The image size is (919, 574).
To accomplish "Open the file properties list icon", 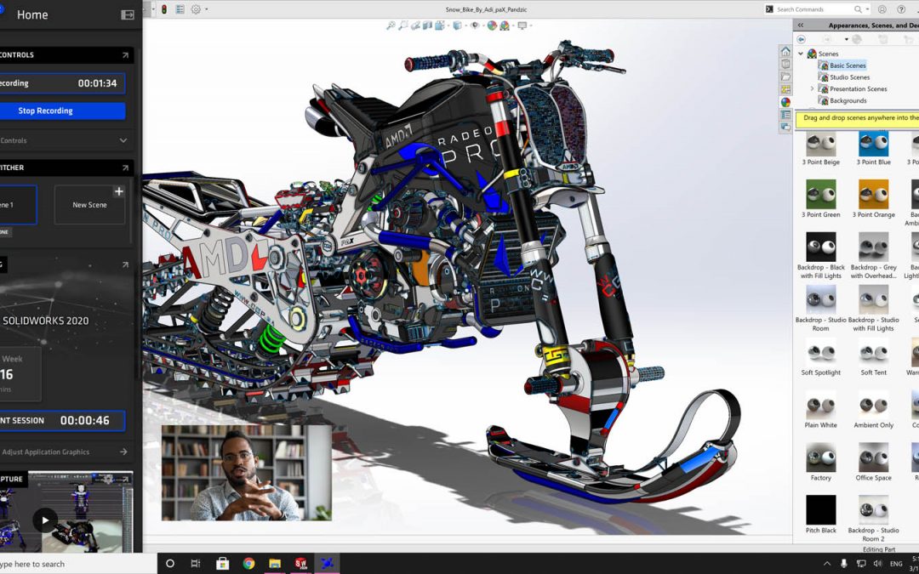I will point(180,9).
